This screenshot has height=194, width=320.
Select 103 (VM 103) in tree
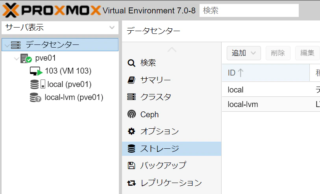click(x=68, y=71)
